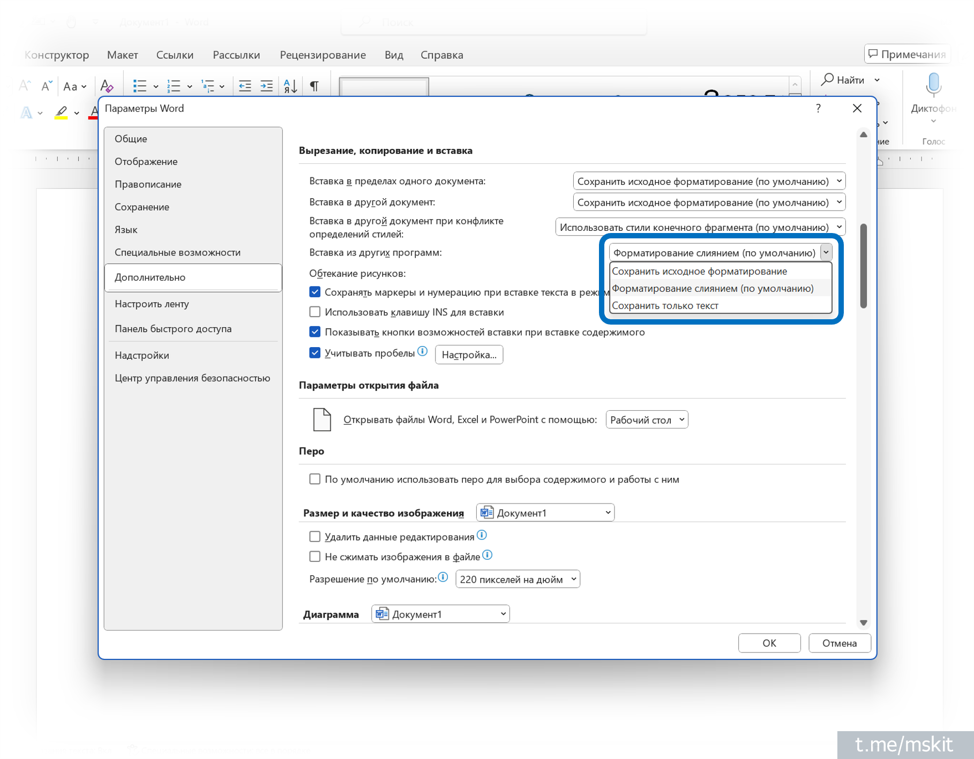Confirm with the ОК button

click(769, 643)
